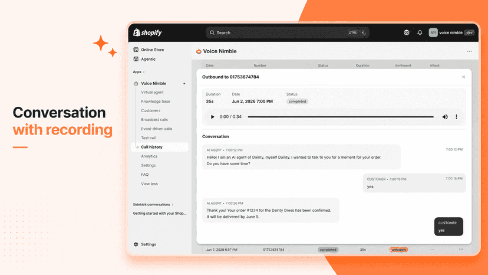
Task: Mute the recording audio
Action: point(445,117)
